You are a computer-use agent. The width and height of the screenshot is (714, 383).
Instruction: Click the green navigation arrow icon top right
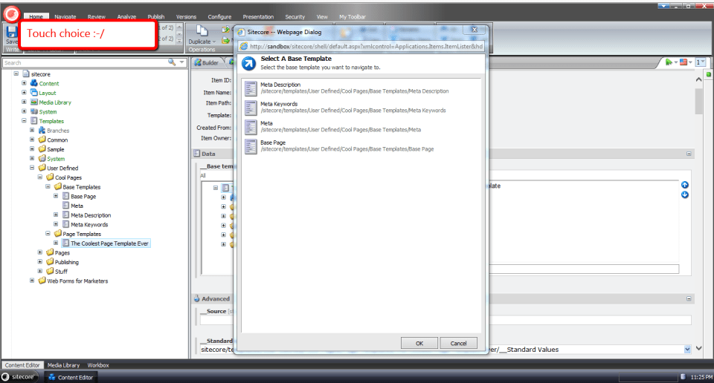tap(669, 62)
